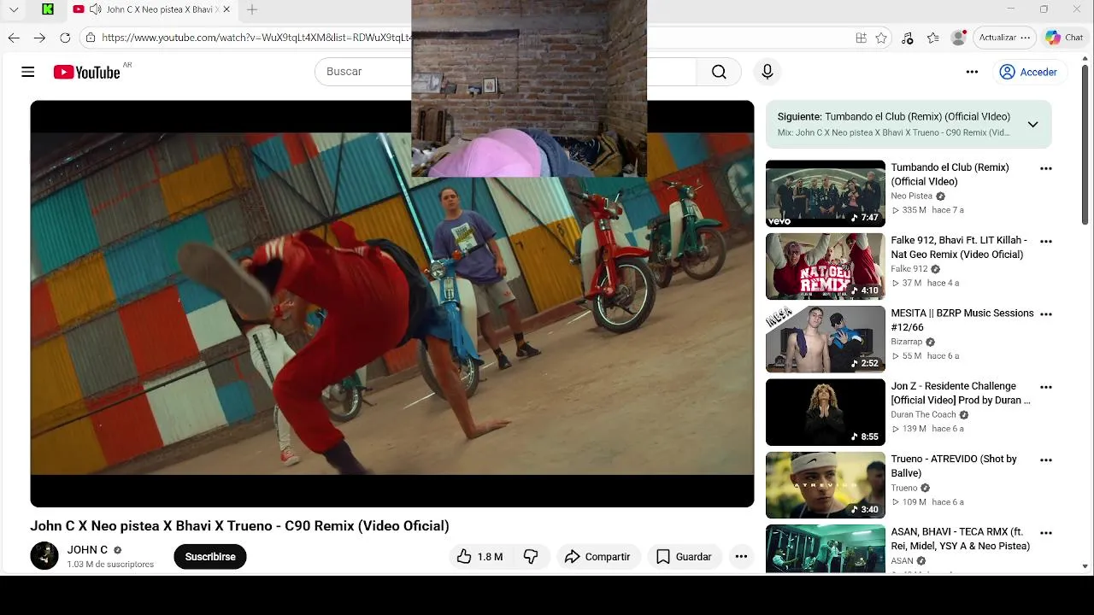
Task: Click the video player to pause
Action: [x=392, y=304]
